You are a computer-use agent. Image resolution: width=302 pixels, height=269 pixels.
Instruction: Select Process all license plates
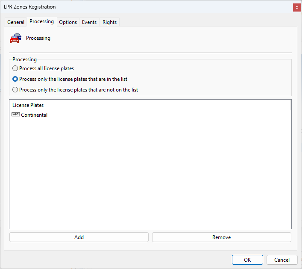[43, 68]
